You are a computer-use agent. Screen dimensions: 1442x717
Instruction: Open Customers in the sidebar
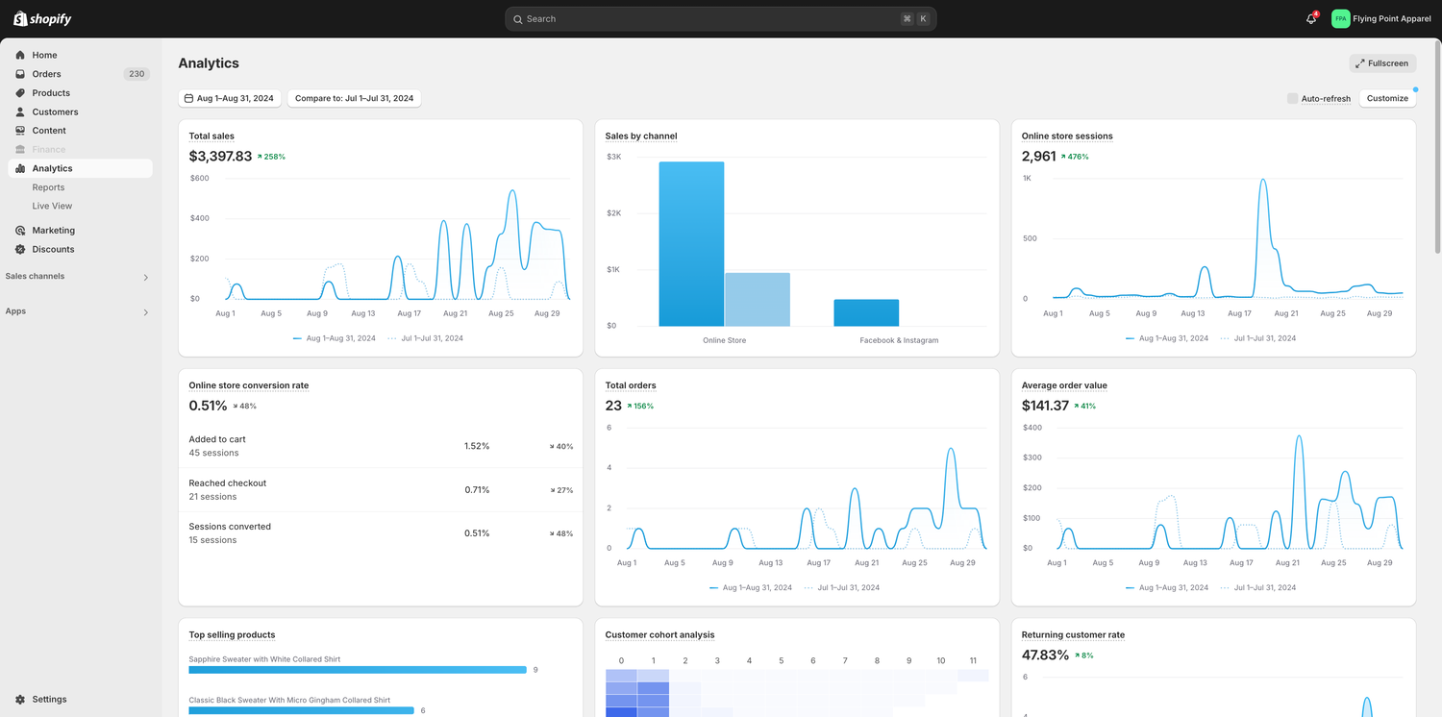pos(80,111)
